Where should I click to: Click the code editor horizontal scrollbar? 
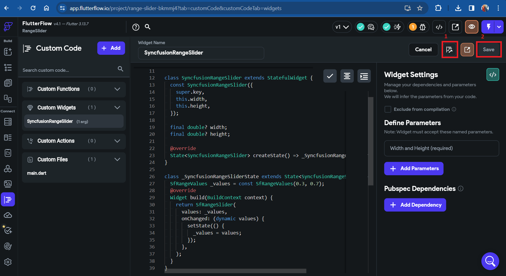tap(236, 271)
